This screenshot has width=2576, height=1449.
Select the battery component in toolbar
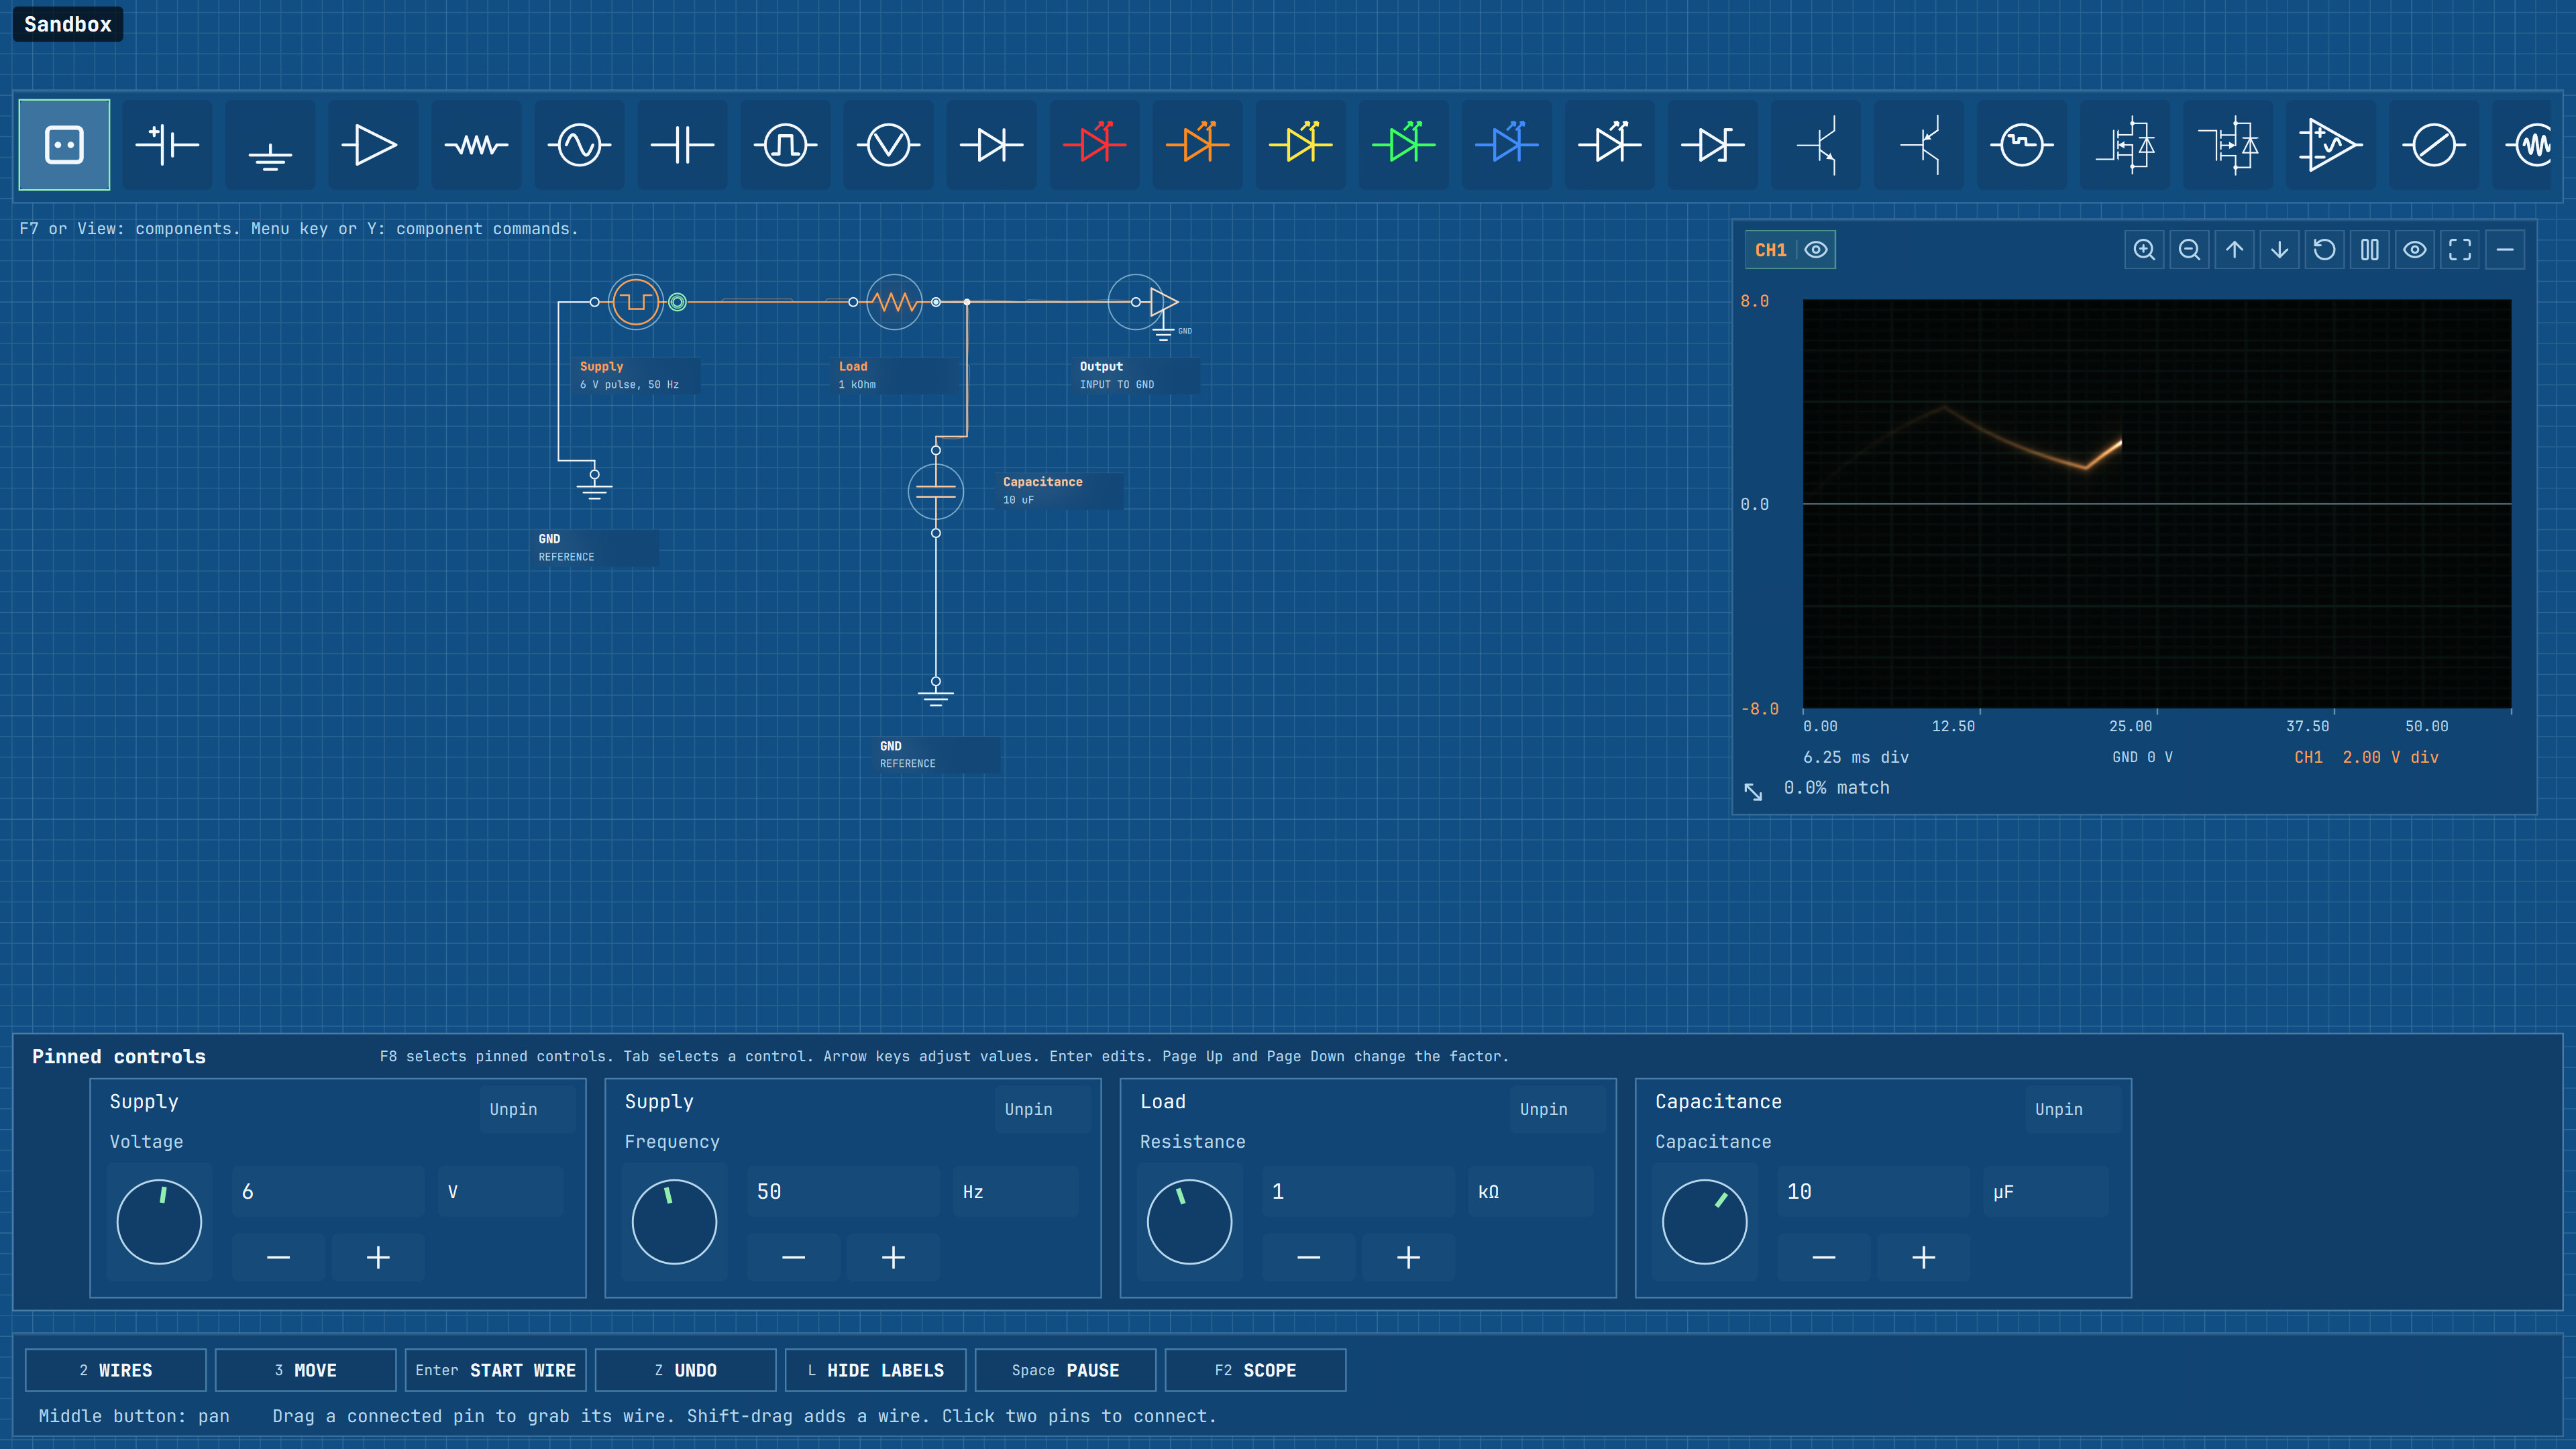point(167,145)
